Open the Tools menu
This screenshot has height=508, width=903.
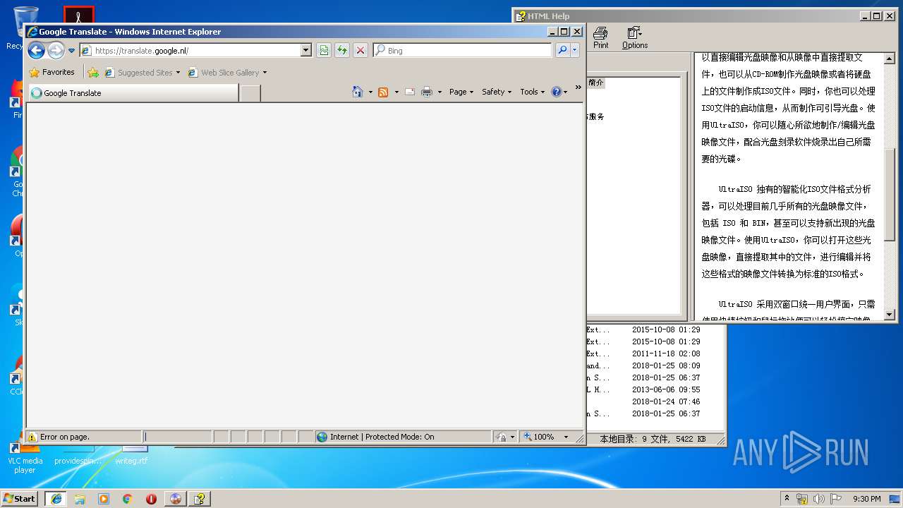(533, 92)
